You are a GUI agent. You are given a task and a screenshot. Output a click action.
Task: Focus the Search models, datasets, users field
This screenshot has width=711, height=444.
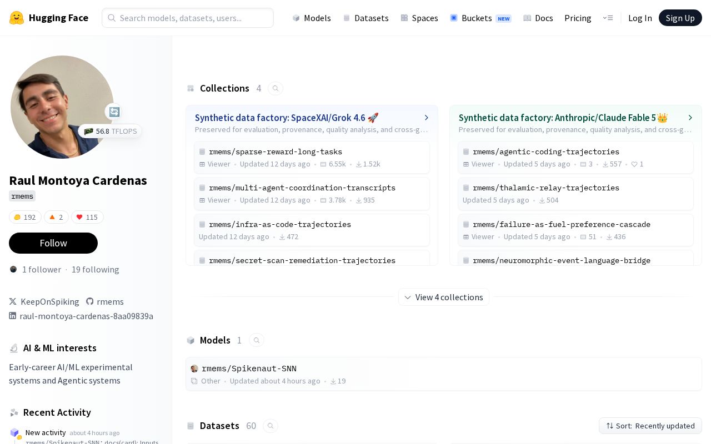[x=188, y=18]
